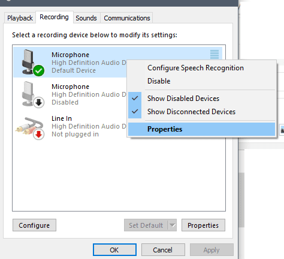This screenshot has height=259, width=284.
Task: Switch to the Playback tab
Action: point(20,18)
